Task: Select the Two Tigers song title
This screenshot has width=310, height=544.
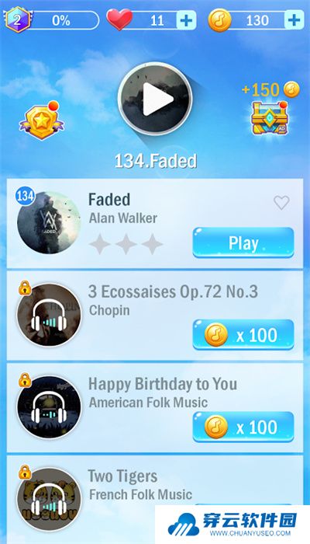Action: tap(122, 476)
